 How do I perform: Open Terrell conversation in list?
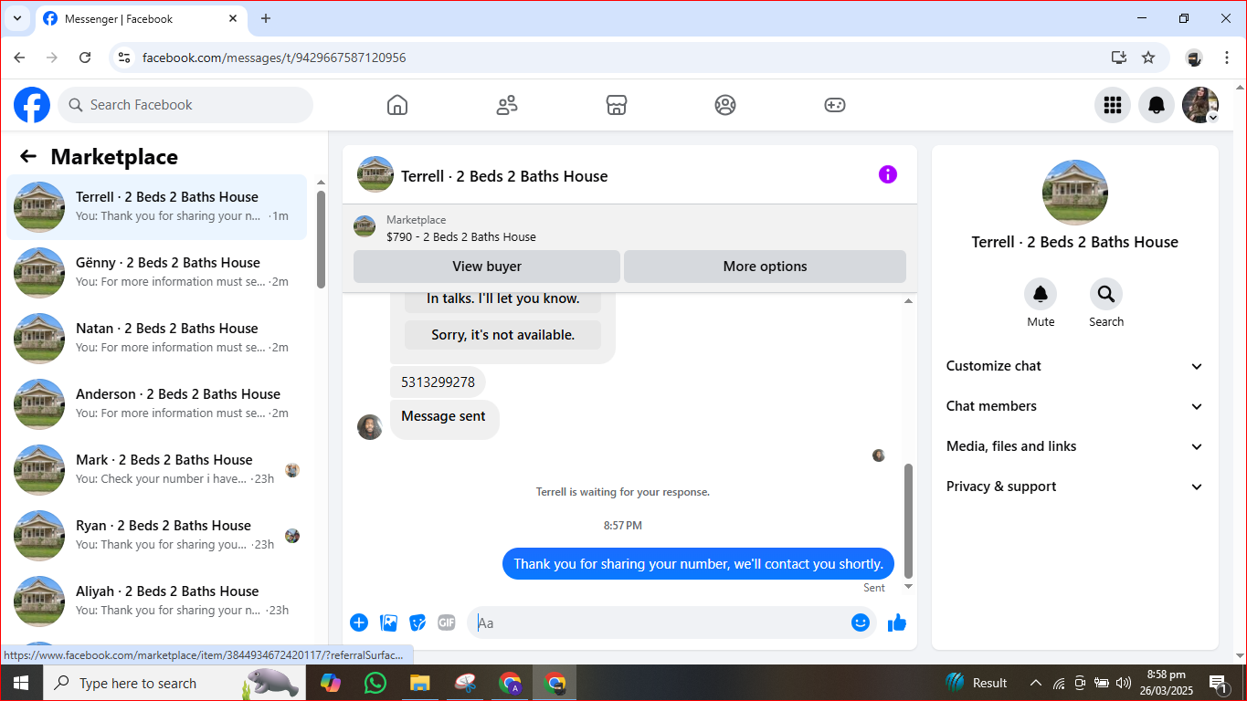click(x=157, y=207)
